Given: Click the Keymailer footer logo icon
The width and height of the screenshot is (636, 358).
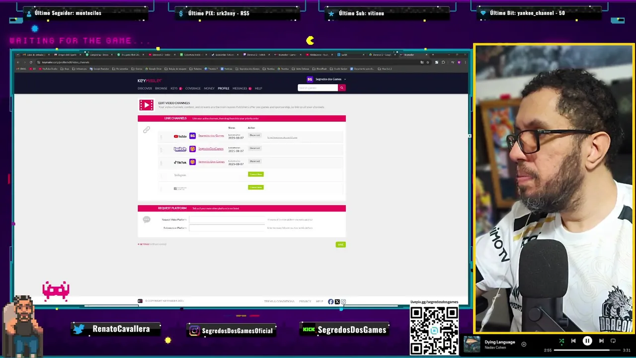Looking at the screenshot, I should 140,301.
